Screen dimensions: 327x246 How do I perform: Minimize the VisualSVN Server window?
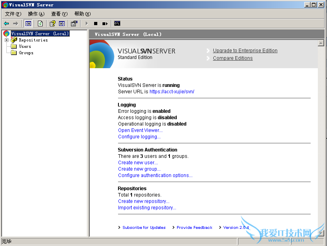[307, 5]
